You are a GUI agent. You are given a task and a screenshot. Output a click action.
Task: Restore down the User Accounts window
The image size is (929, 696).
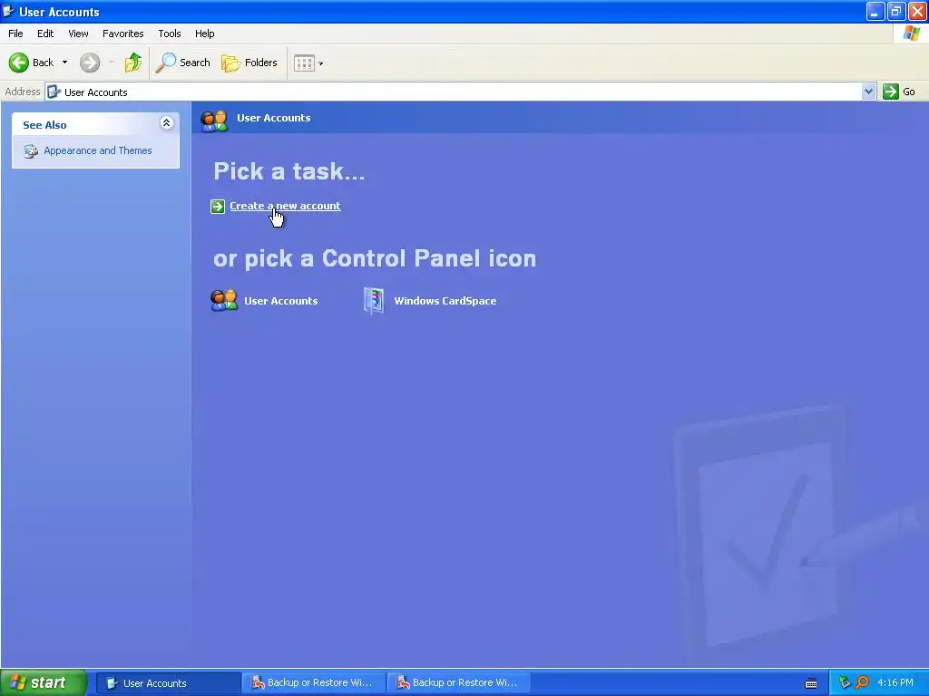click(896, 11)
